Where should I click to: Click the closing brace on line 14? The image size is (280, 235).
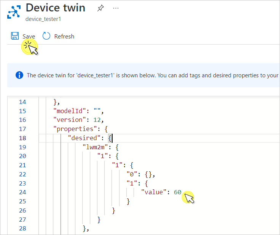point(55,102)
